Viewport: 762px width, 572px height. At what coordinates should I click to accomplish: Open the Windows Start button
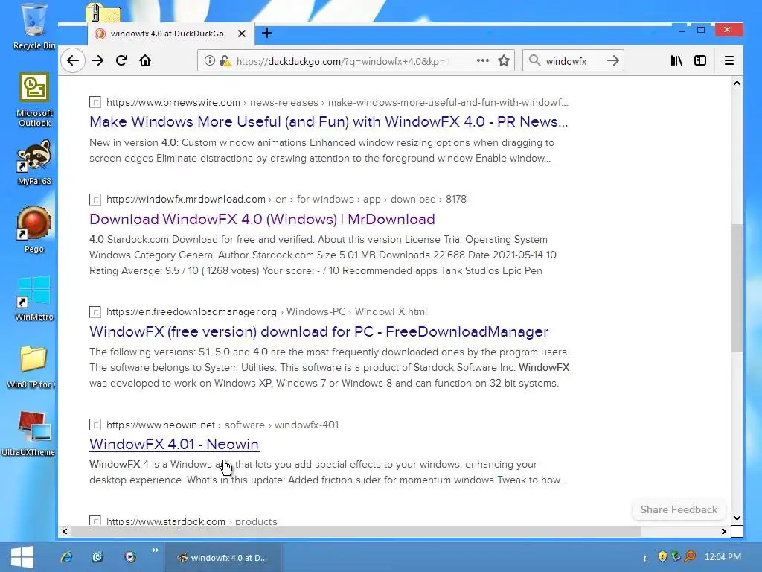(22, 557)
